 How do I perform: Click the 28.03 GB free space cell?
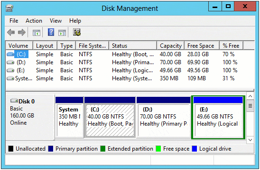[198, 54]
